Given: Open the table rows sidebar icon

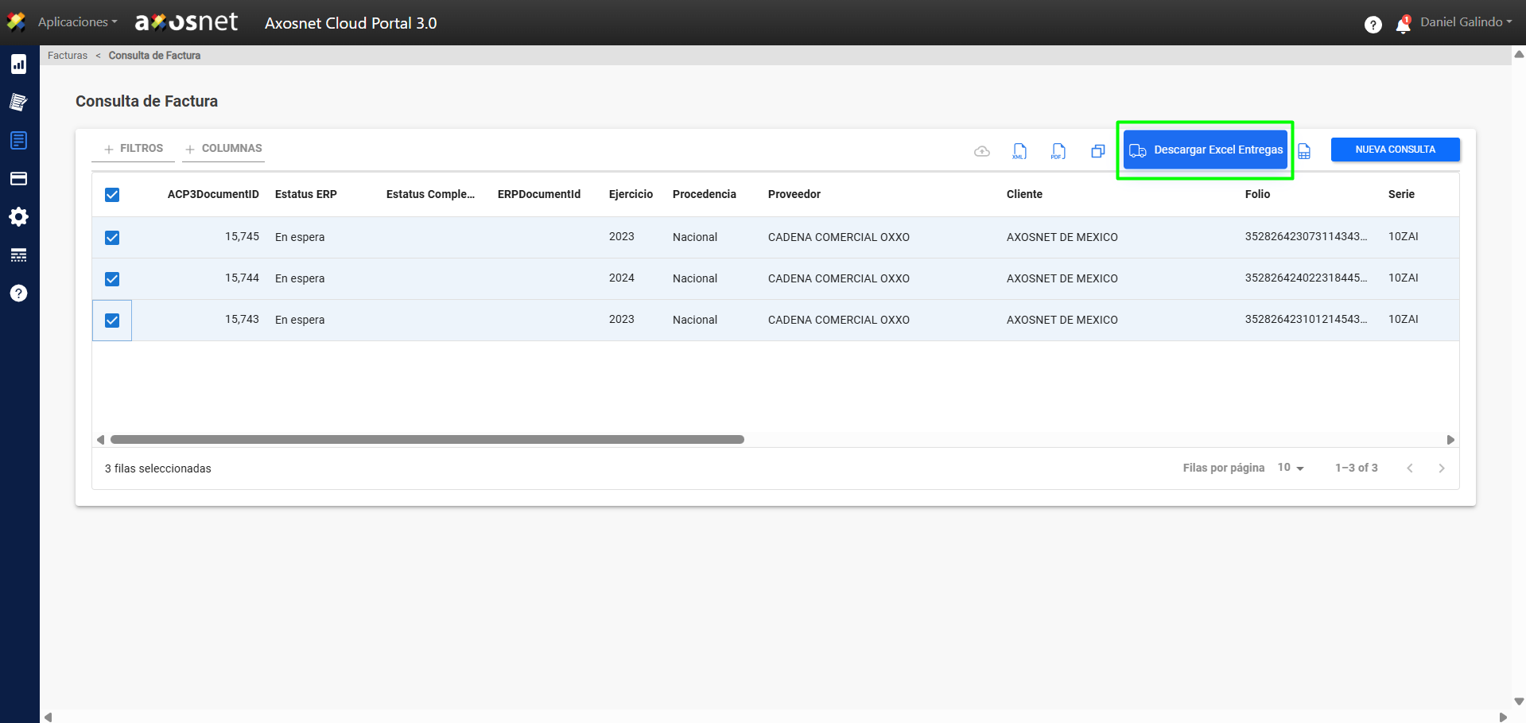Looking at the screenshot, I should pos(19,255).
